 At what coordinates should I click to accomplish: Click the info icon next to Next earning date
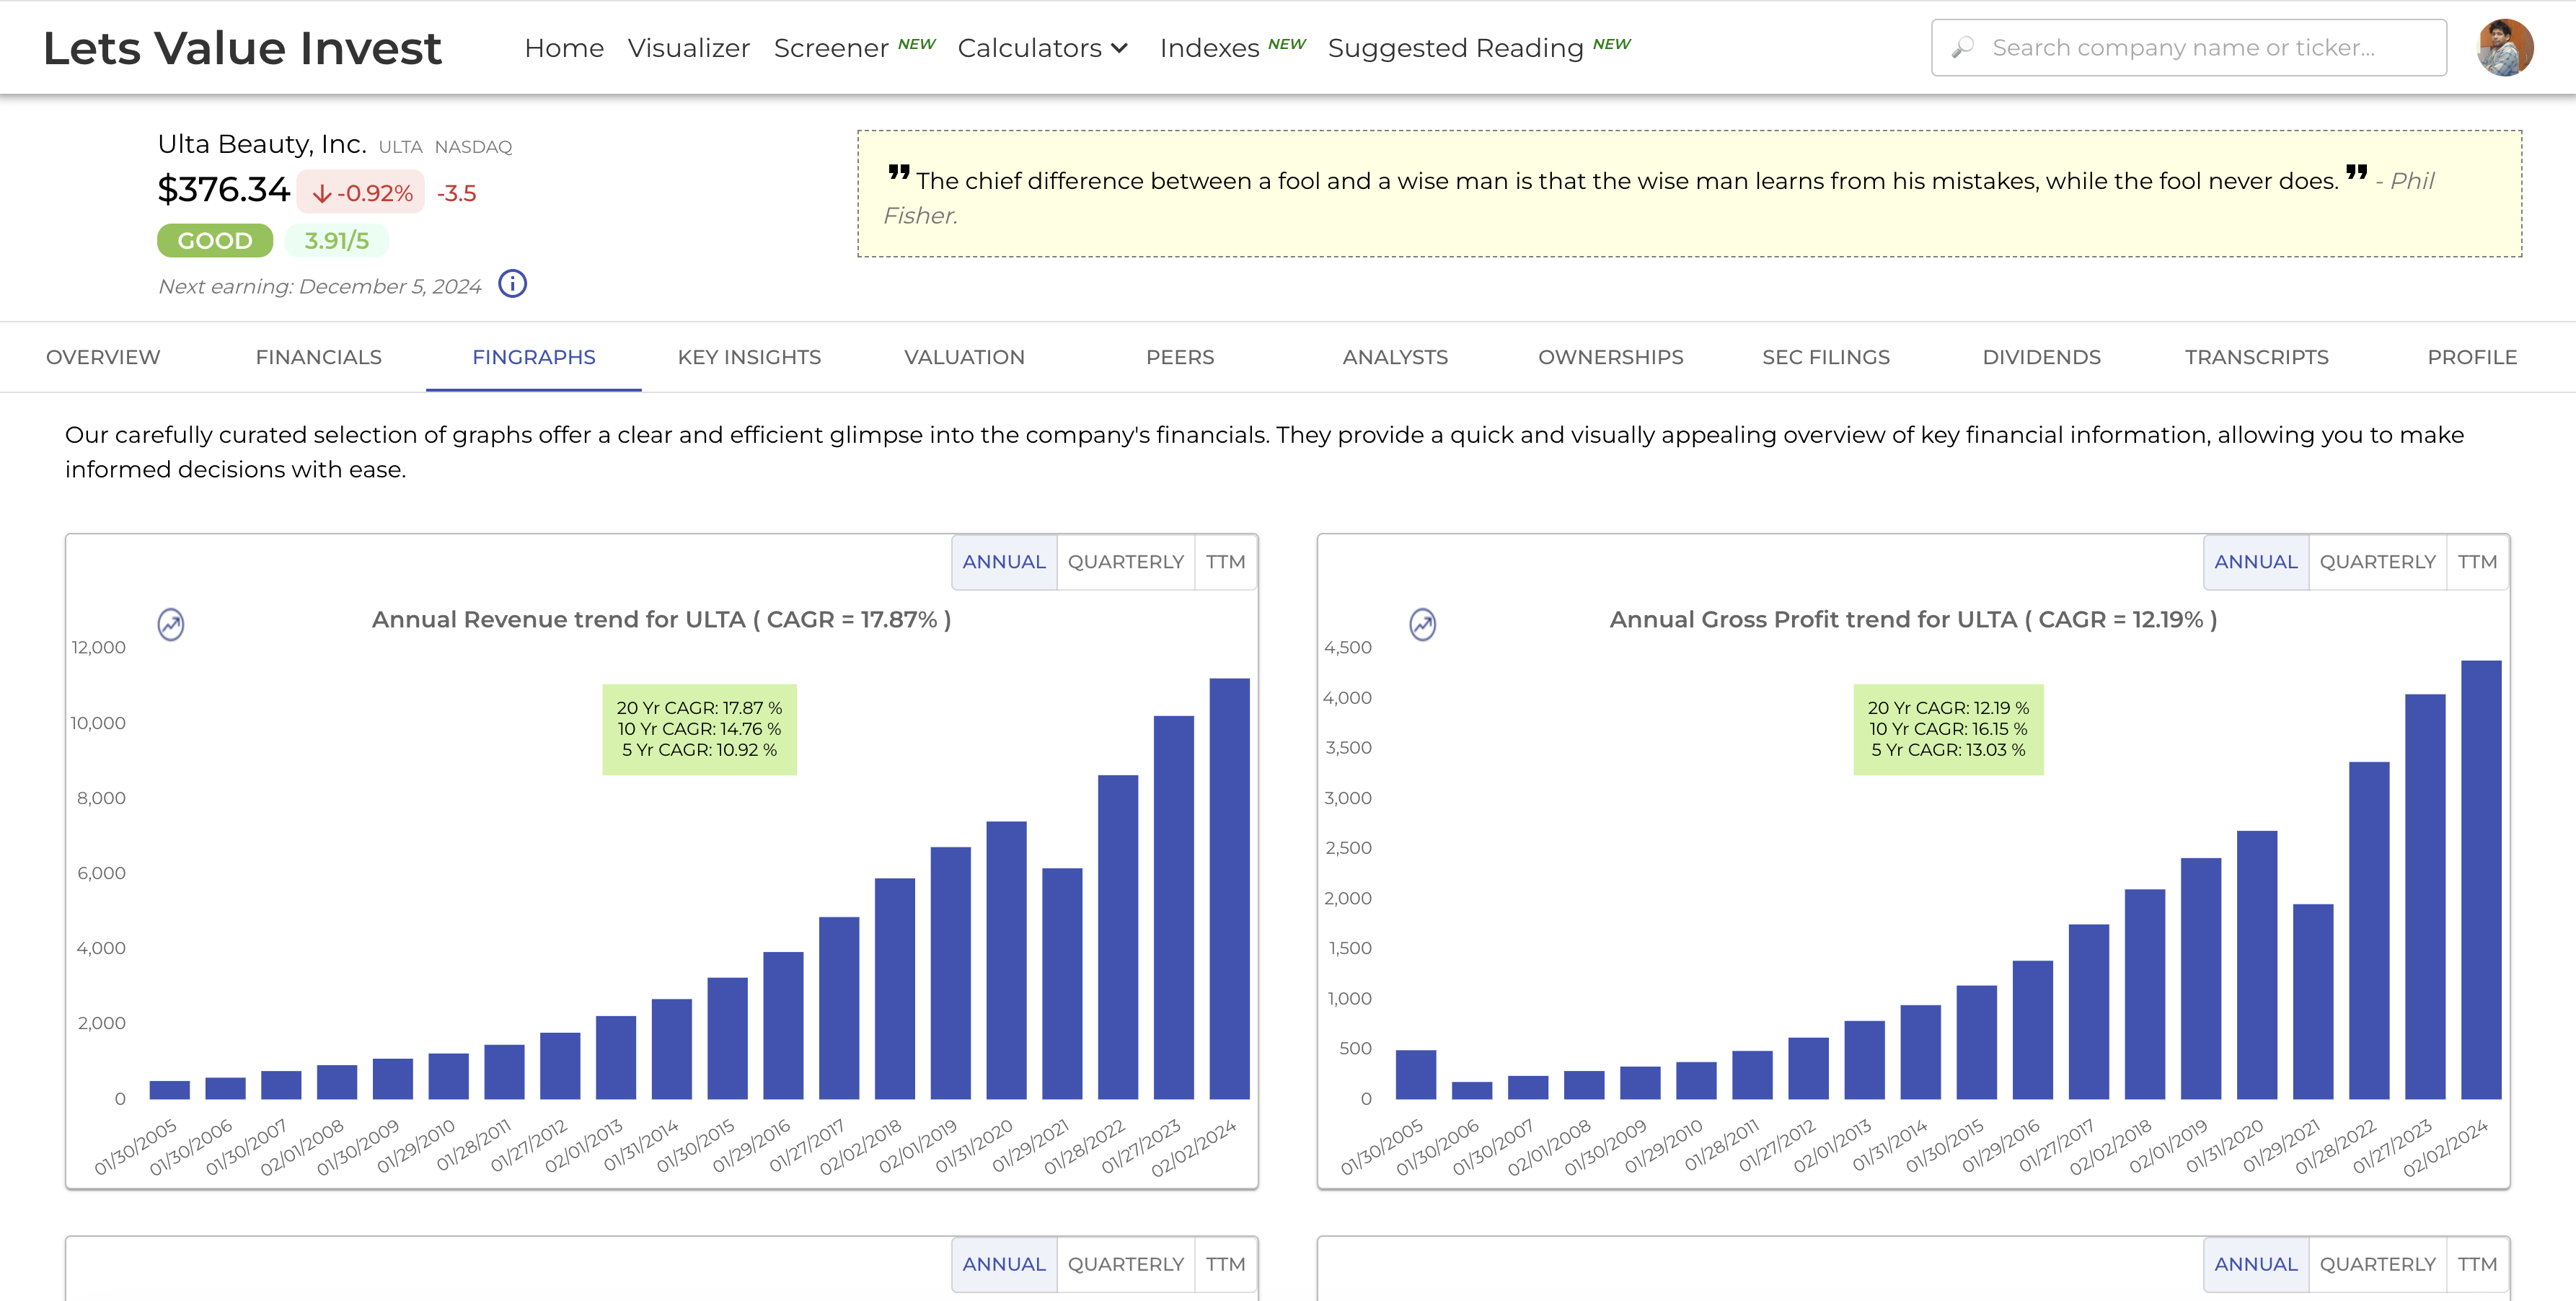pyautogui.click(x=512, y=284)
